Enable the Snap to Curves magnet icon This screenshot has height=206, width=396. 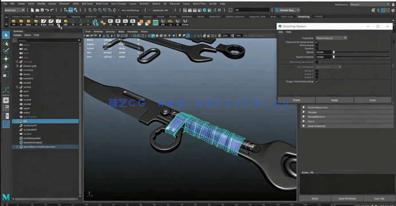coord(95,10)
